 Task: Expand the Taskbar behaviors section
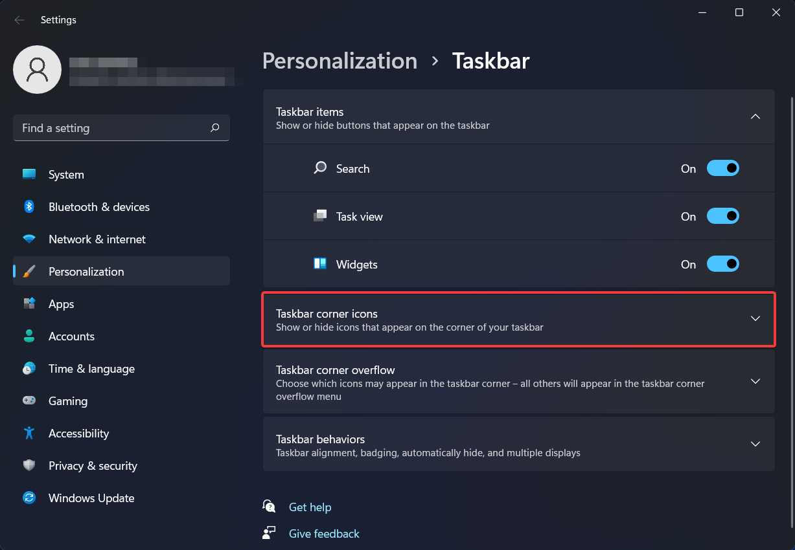(755, 444)
